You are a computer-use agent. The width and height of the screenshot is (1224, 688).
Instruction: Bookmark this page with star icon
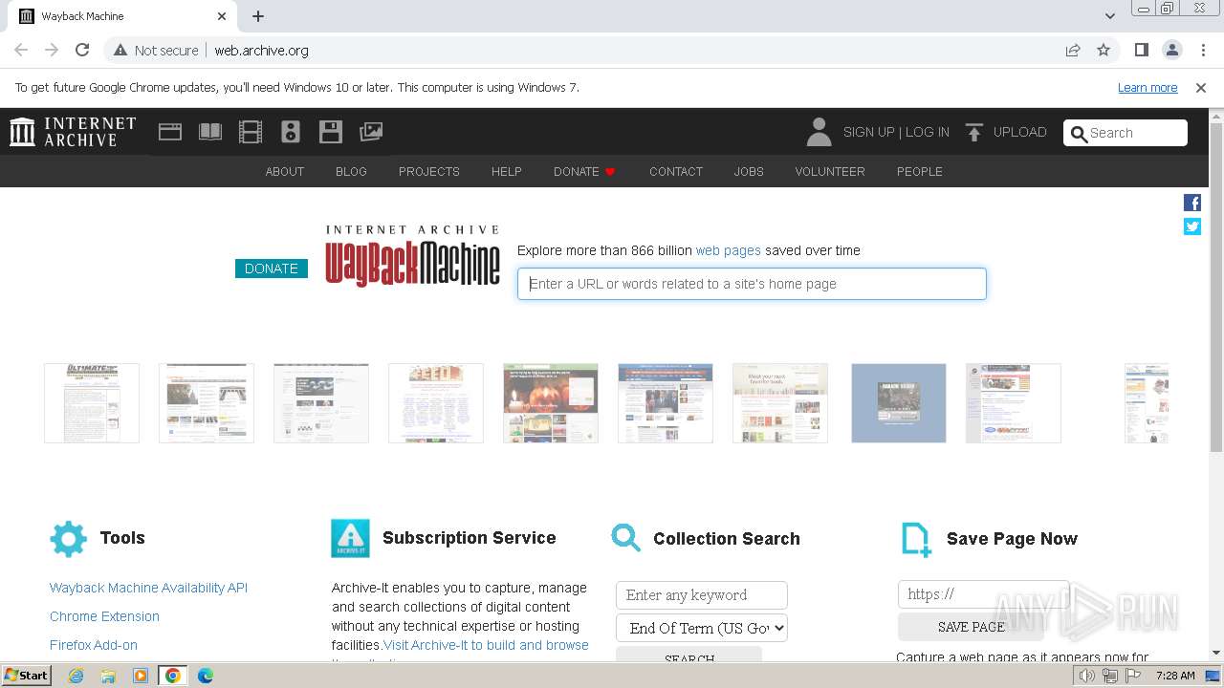tap(1104, 50)
